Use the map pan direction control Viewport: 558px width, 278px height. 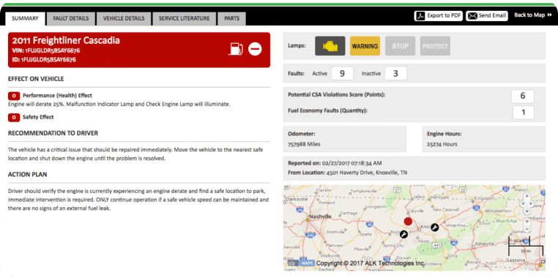pos(527,203)
